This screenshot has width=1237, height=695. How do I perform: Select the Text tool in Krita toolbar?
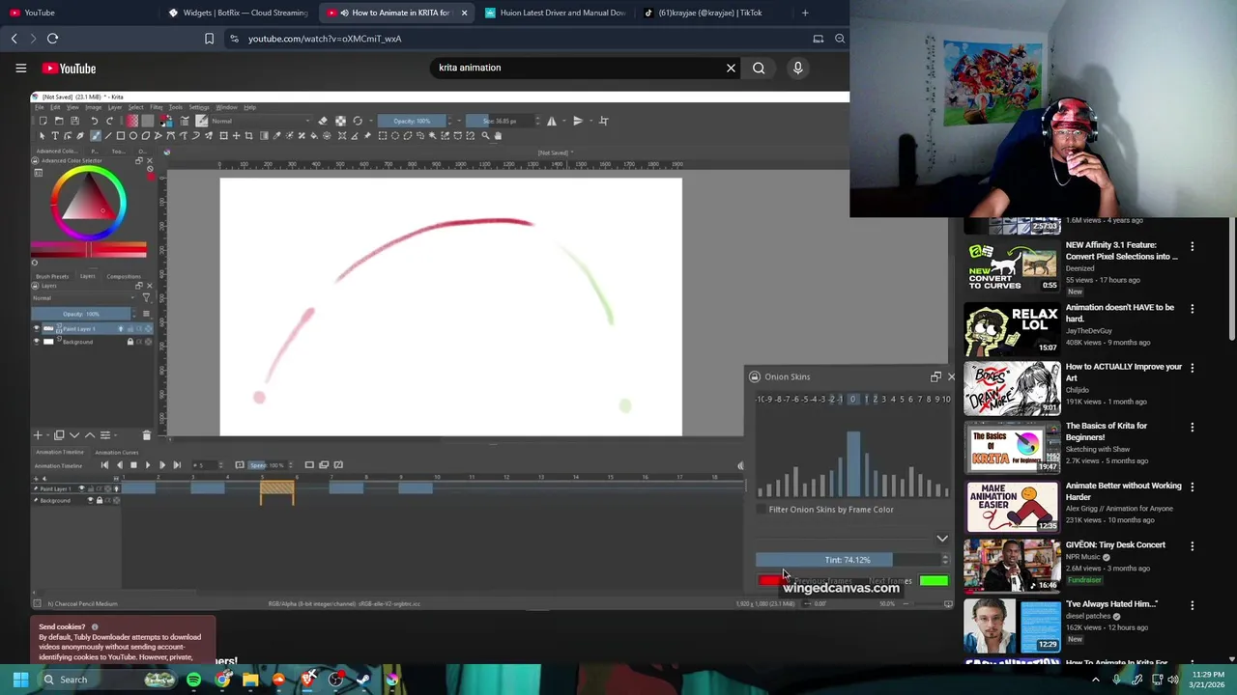(x=55, y=136)
